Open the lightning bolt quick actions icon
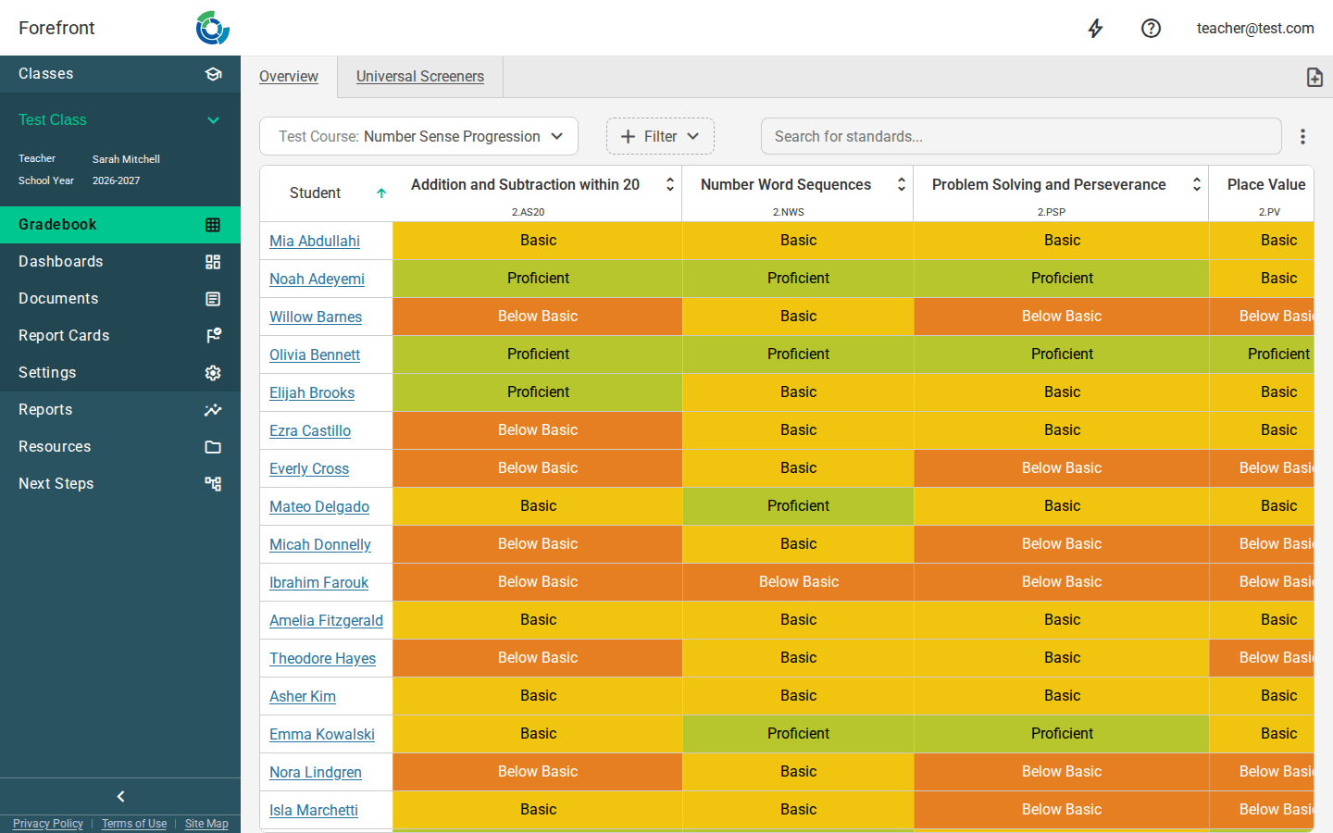Screen dimensions: 1333x833 1095,29
